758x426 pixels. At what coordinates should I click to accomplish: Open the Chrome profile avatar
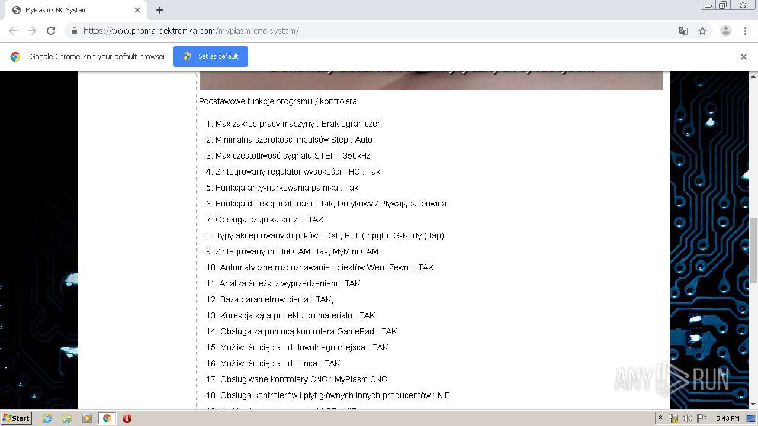(726, 31)
